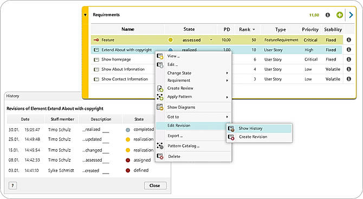Click the Delete icon in context menu

[160, 156]
